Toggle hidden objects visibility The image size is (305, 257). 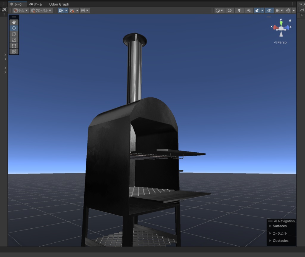[x=269, y=10]
